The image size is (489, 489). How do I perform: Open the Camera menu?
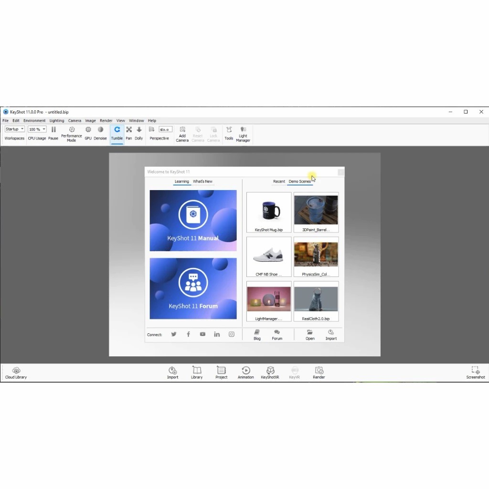click(x=74, y=121)
